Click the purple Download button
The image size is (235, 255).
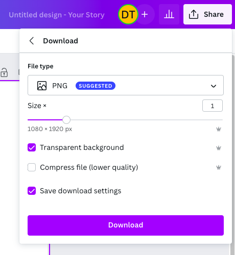click(126, 225)
